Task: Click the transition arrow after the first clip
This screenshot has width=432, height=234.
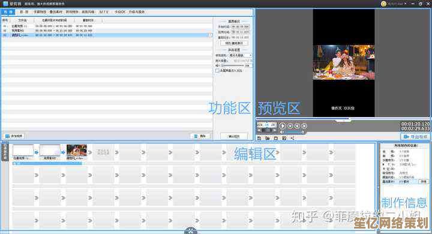Action: 37,152
